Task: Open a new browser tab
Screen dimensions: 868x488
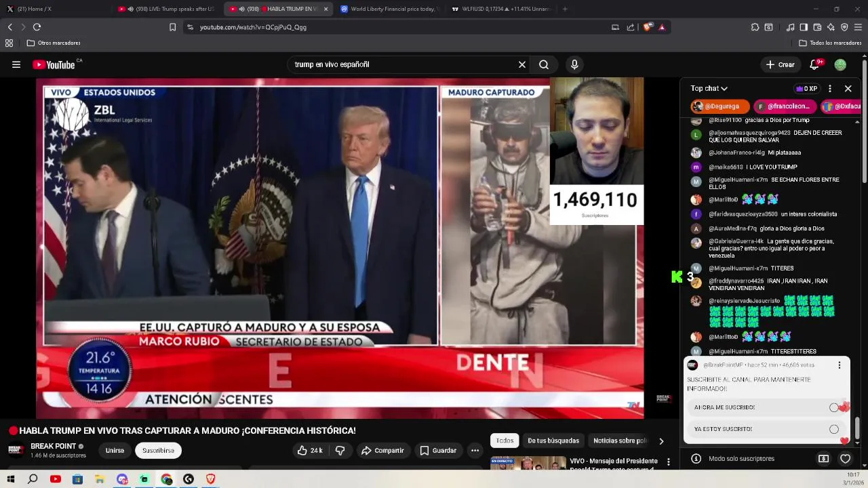Action: click(x=565, y=9)
